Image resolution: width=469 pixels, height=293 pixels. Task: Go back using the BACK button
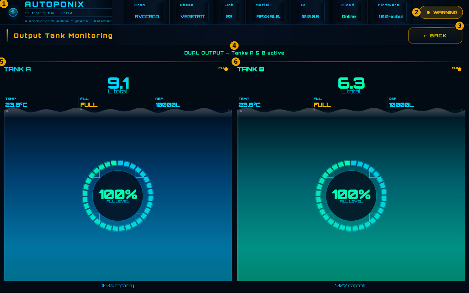click(x=435, y=36)
